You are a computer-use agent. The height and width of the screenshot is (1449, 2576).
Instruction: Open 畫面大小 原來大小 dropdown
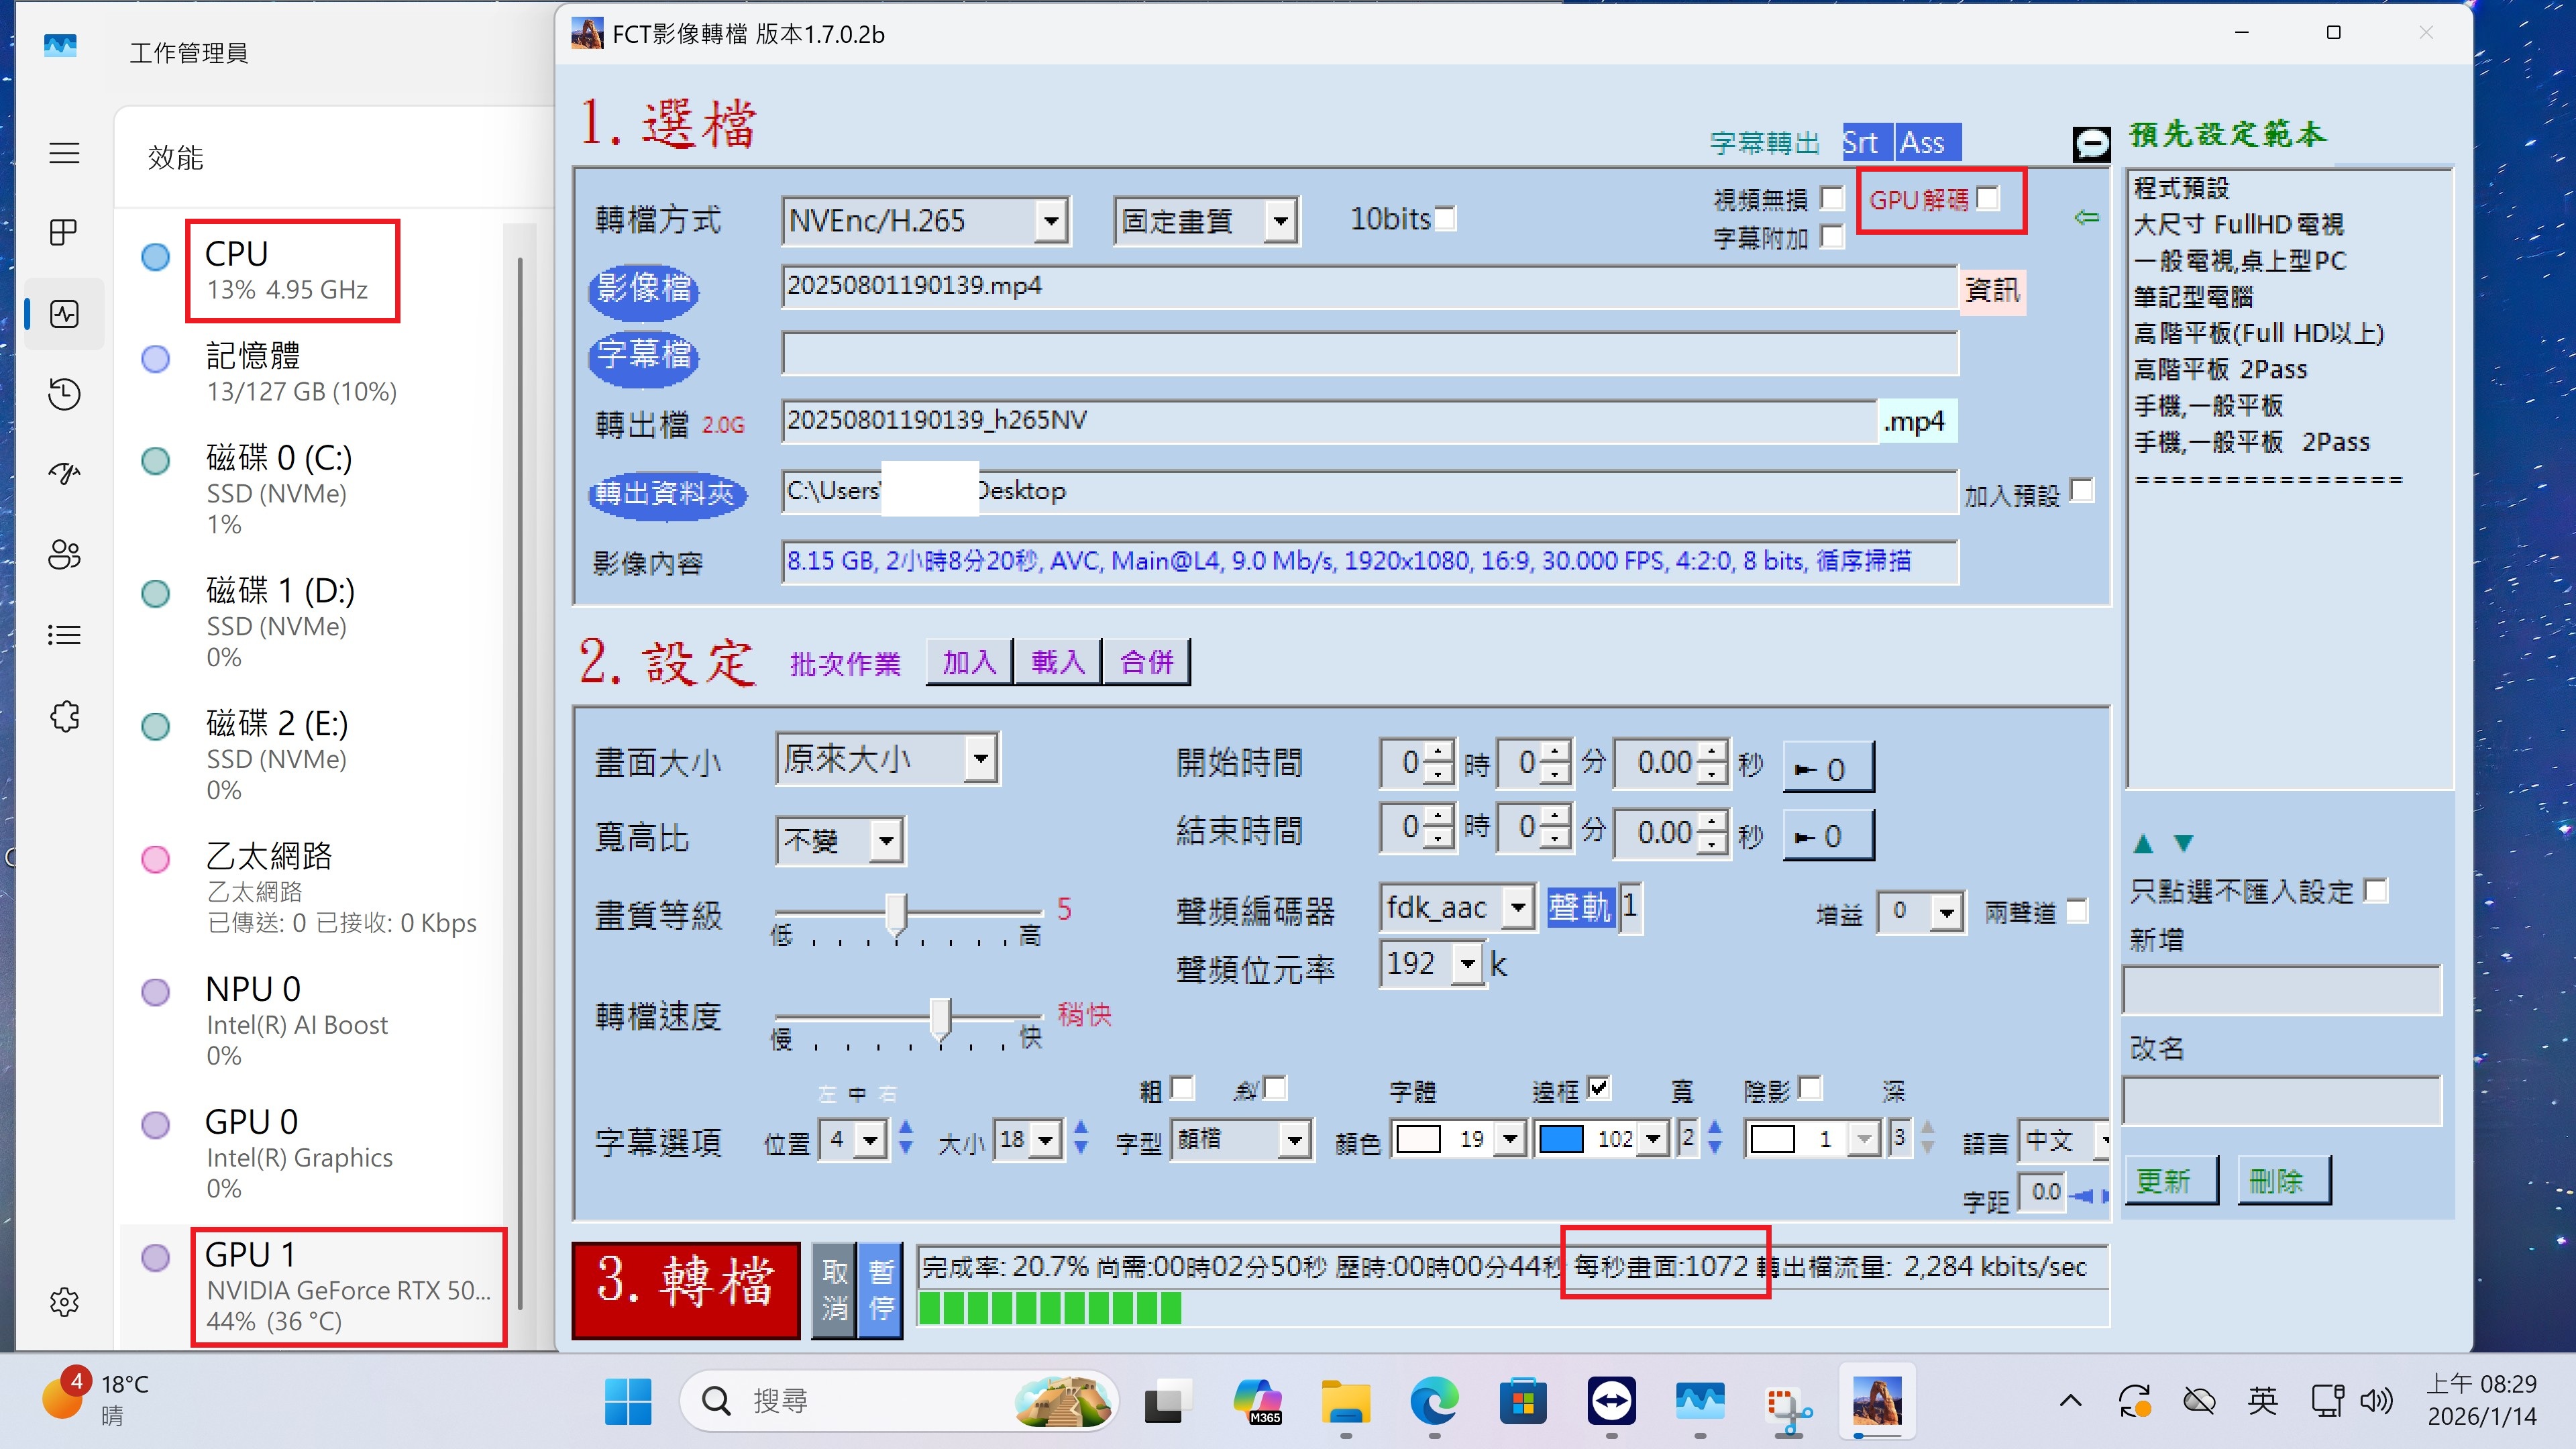pyautogui.click(x=981, y=759)
